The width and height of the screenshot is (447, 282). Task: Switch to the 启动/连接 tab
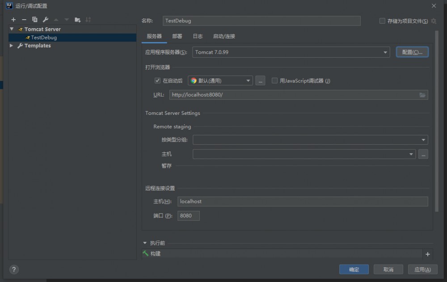(224, 36)
